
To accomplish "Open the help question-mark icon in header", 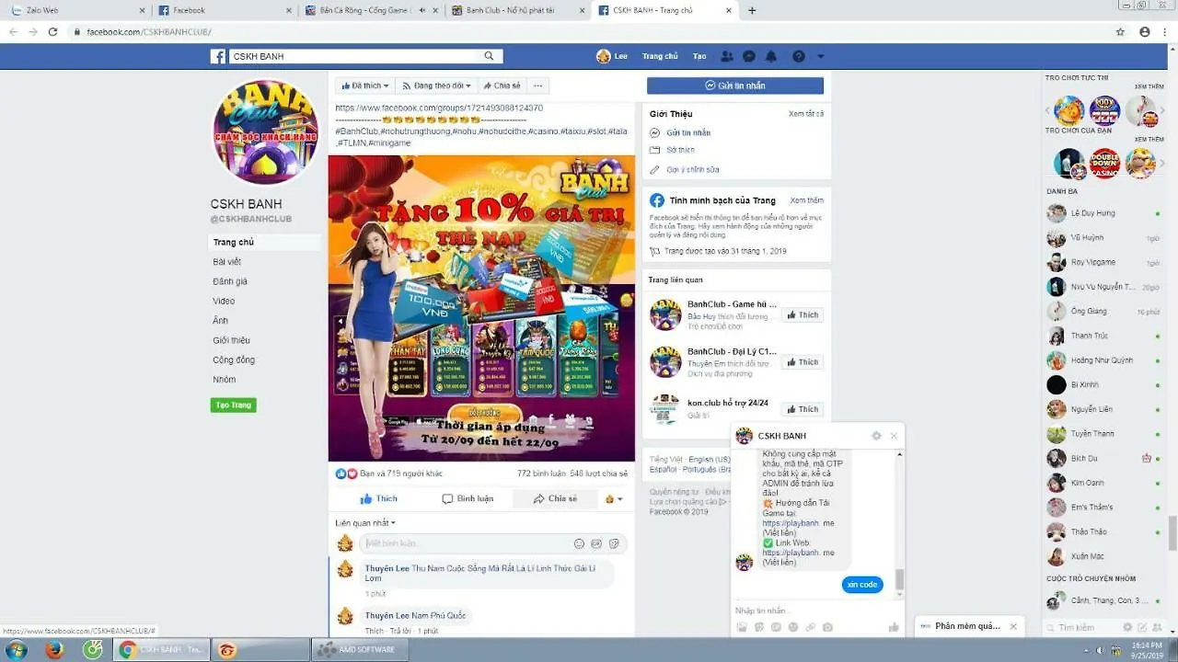I will (x=798, y=56).
